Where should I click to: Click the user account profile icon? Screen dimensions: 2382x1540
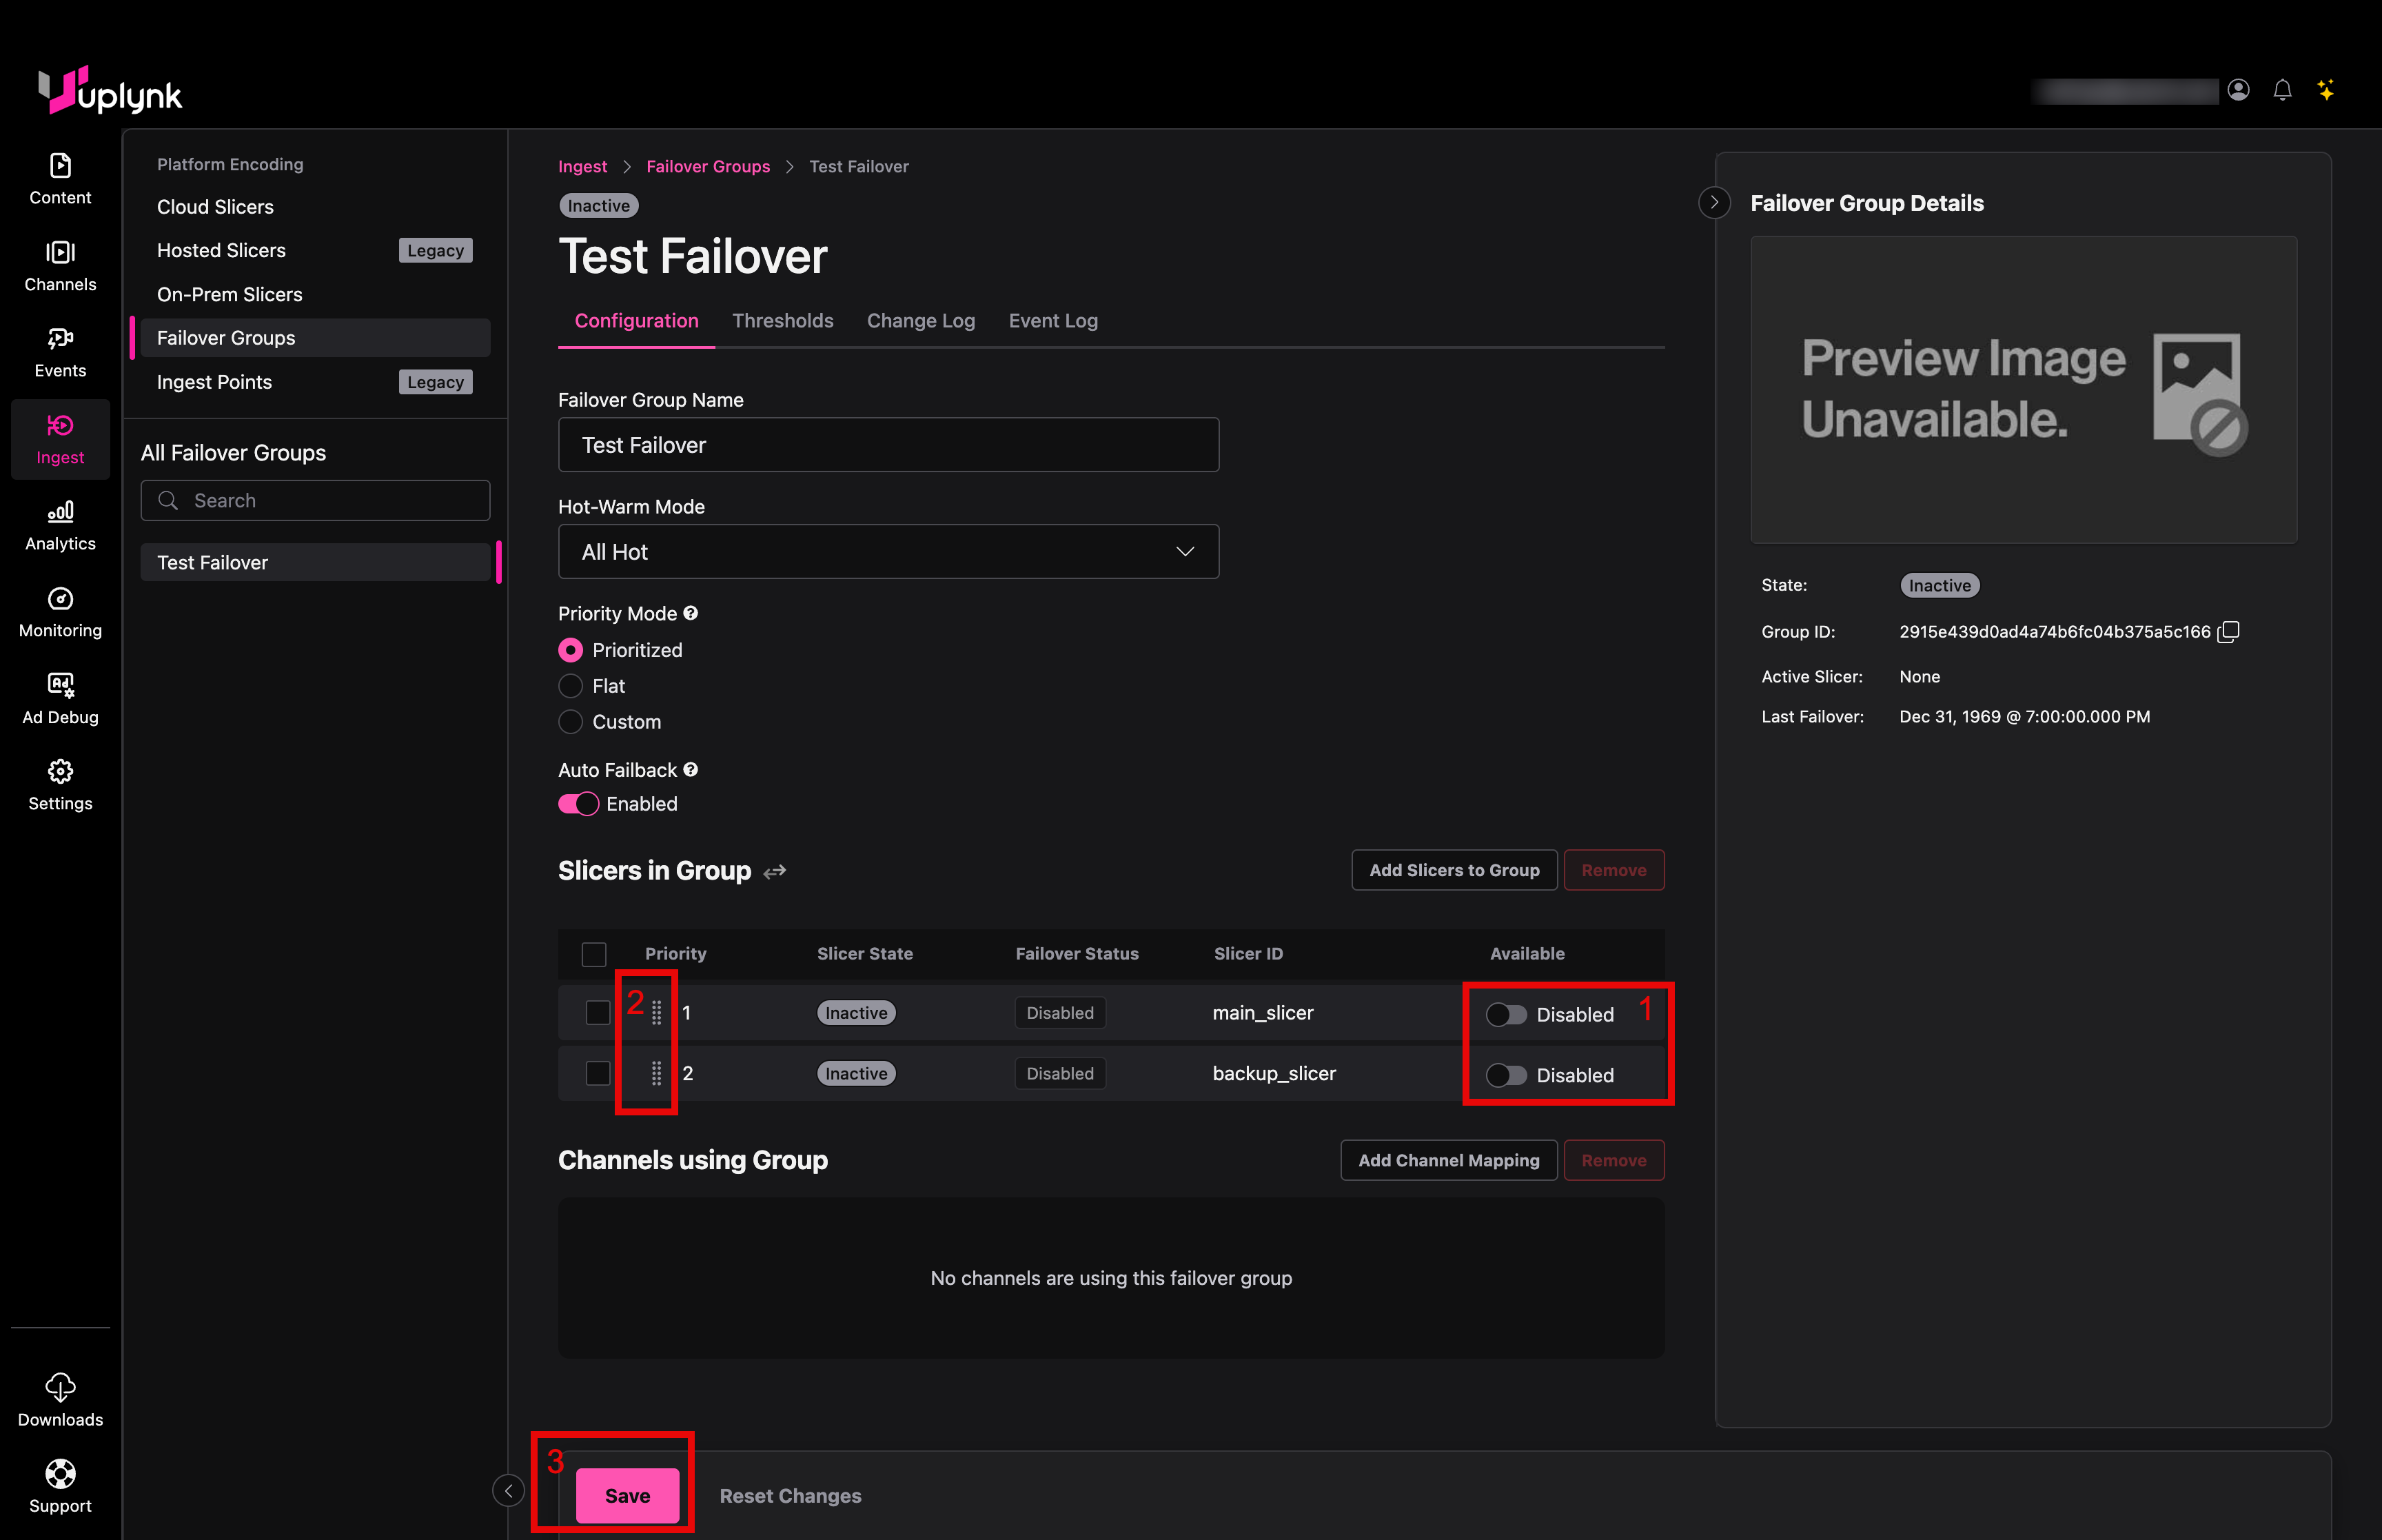pyautogui.click(x=2238, y=90)
